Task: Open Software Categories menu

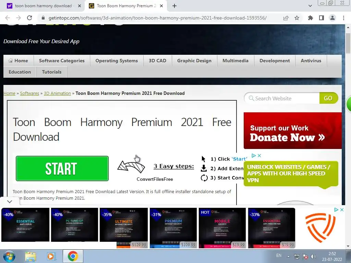Action: point(62,61)
